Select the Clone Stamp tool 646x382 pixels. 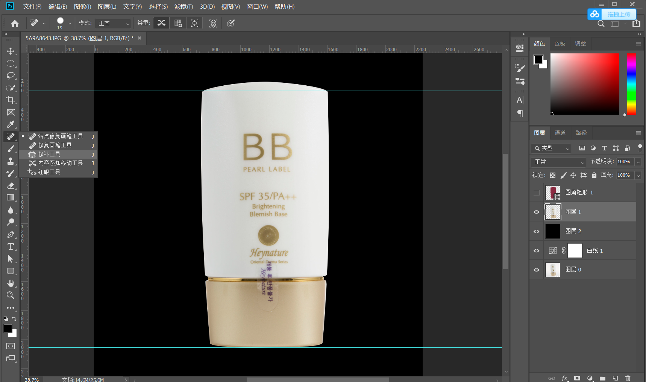point(11,161)
